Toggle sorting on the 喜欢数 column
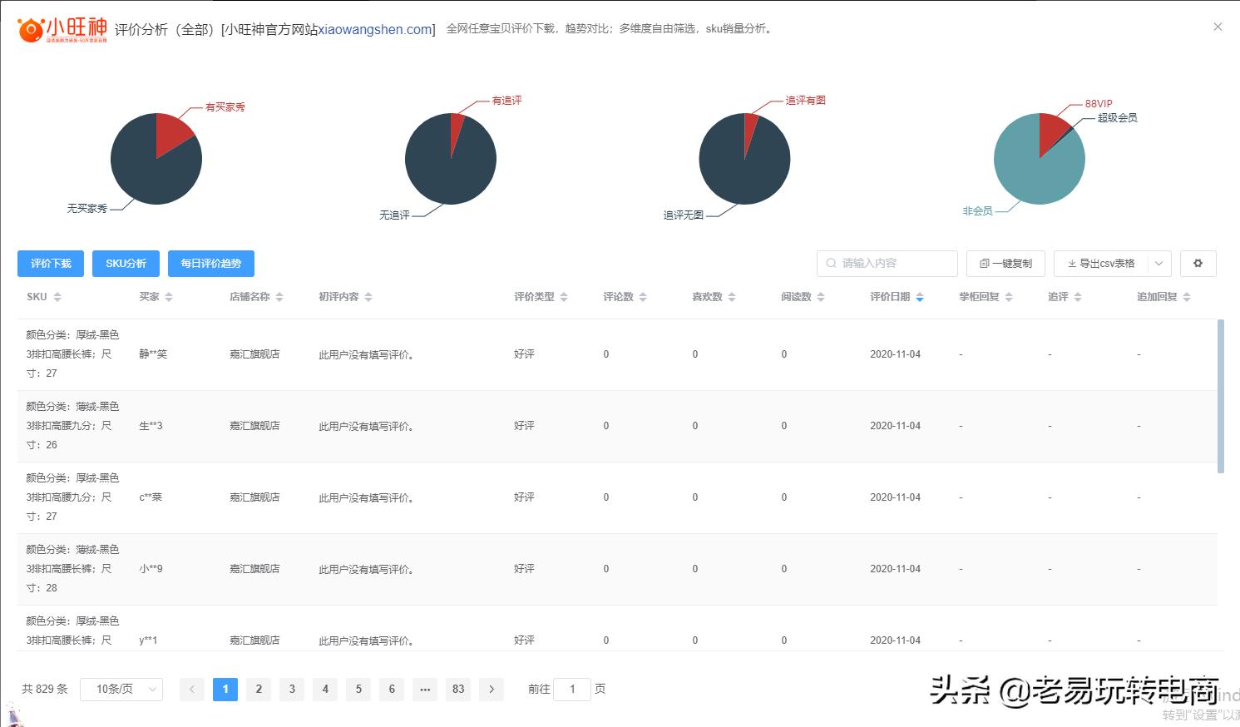The image size is (1240, 727). [731, 296]
